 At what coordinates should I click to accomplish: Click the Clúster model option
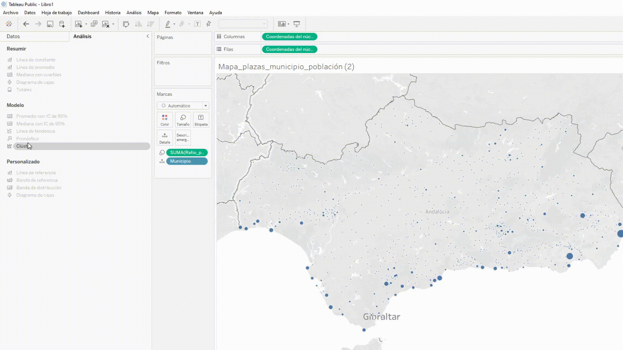click(22, 146)
